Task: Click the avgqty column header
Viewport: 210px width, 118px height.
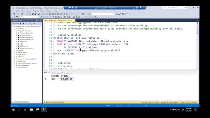Action: (x=65, y=76)
